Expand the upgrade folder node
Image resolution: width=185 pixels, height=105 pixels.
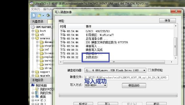(x=33, y=76)
